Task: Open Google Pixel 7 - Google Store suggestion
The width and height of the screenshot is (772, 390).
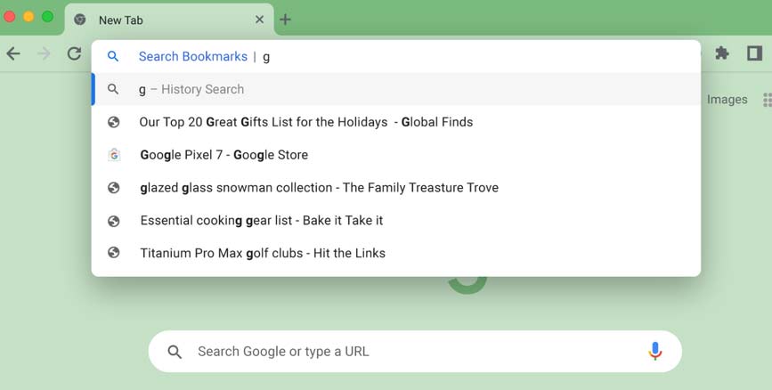Action: click(x=396, y=155)
